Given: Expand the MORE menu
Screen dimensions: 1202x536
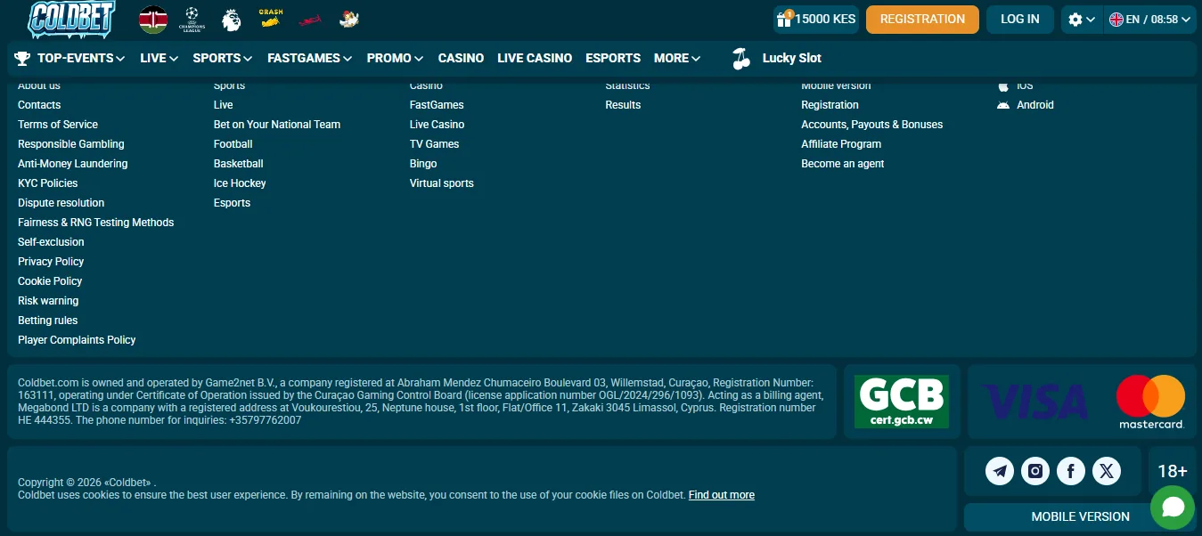Looking at the screenshot, I should pos(677,58).
